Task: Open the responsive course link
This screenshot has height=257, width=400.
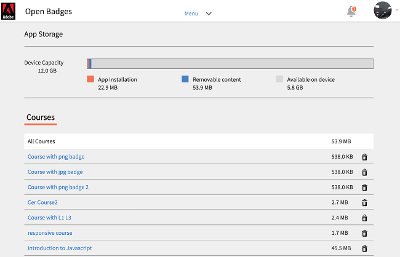Action: tap(50, 233)
